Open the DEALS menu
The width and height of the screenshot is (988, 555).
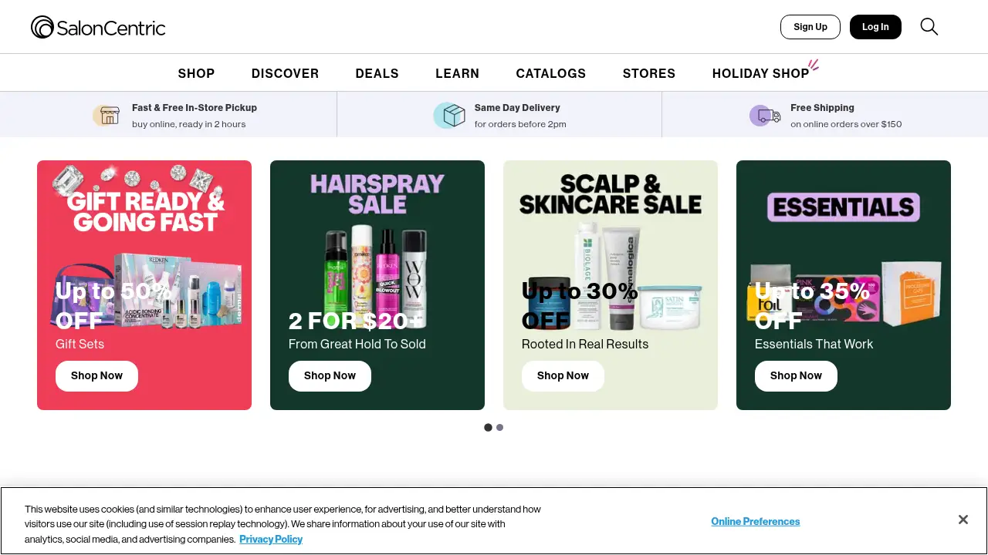pyautogui.click(x=377, y=73)
